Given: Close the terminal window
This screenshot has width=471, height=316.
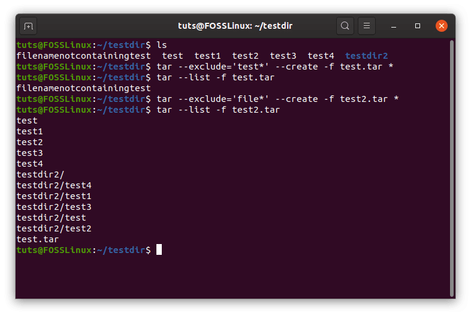Looking at the screenshot, I should pos(441,26).
